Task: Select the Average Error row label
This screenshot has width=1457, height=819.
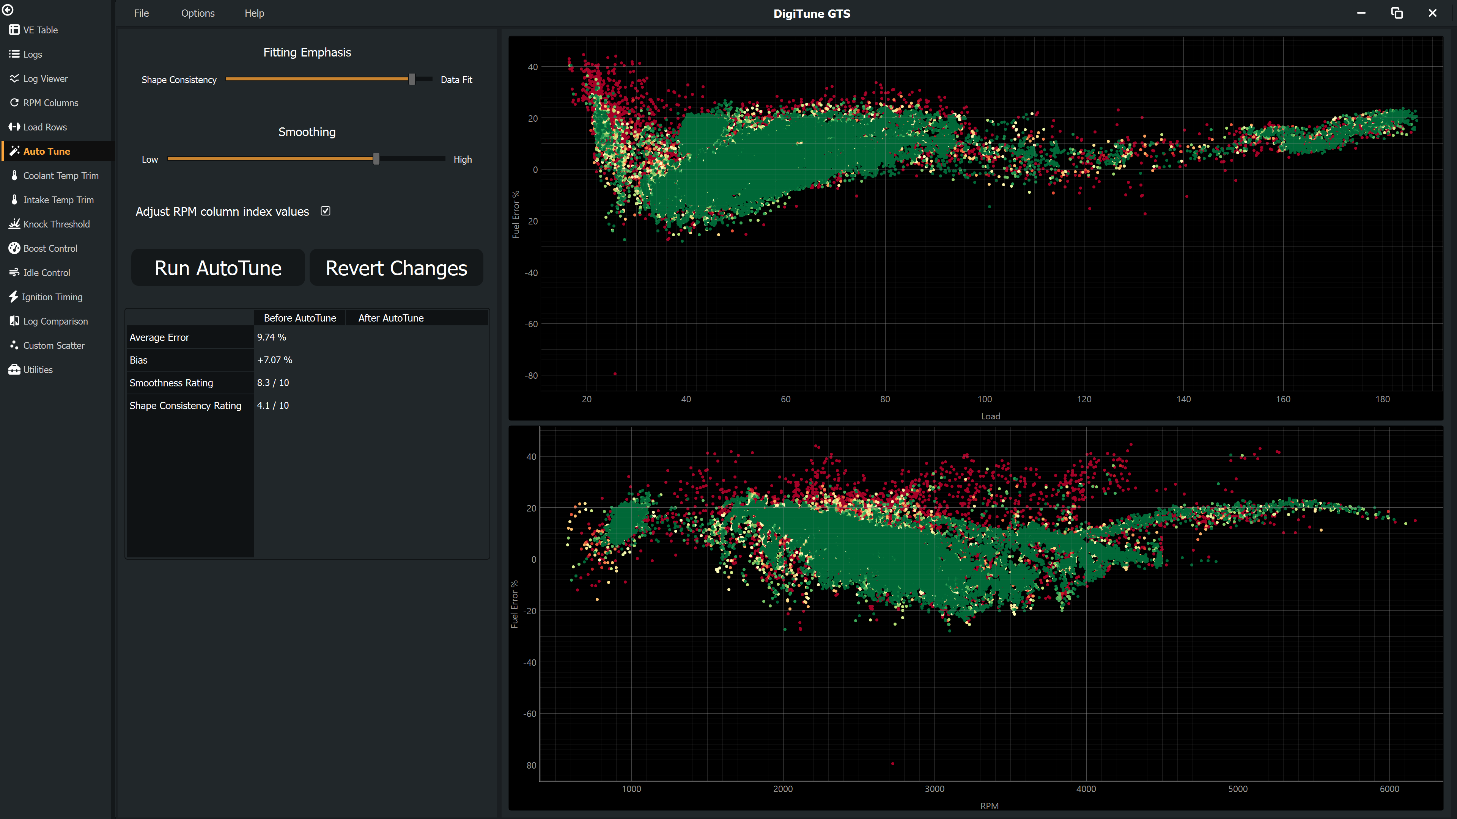Action: tap(159, 337)
